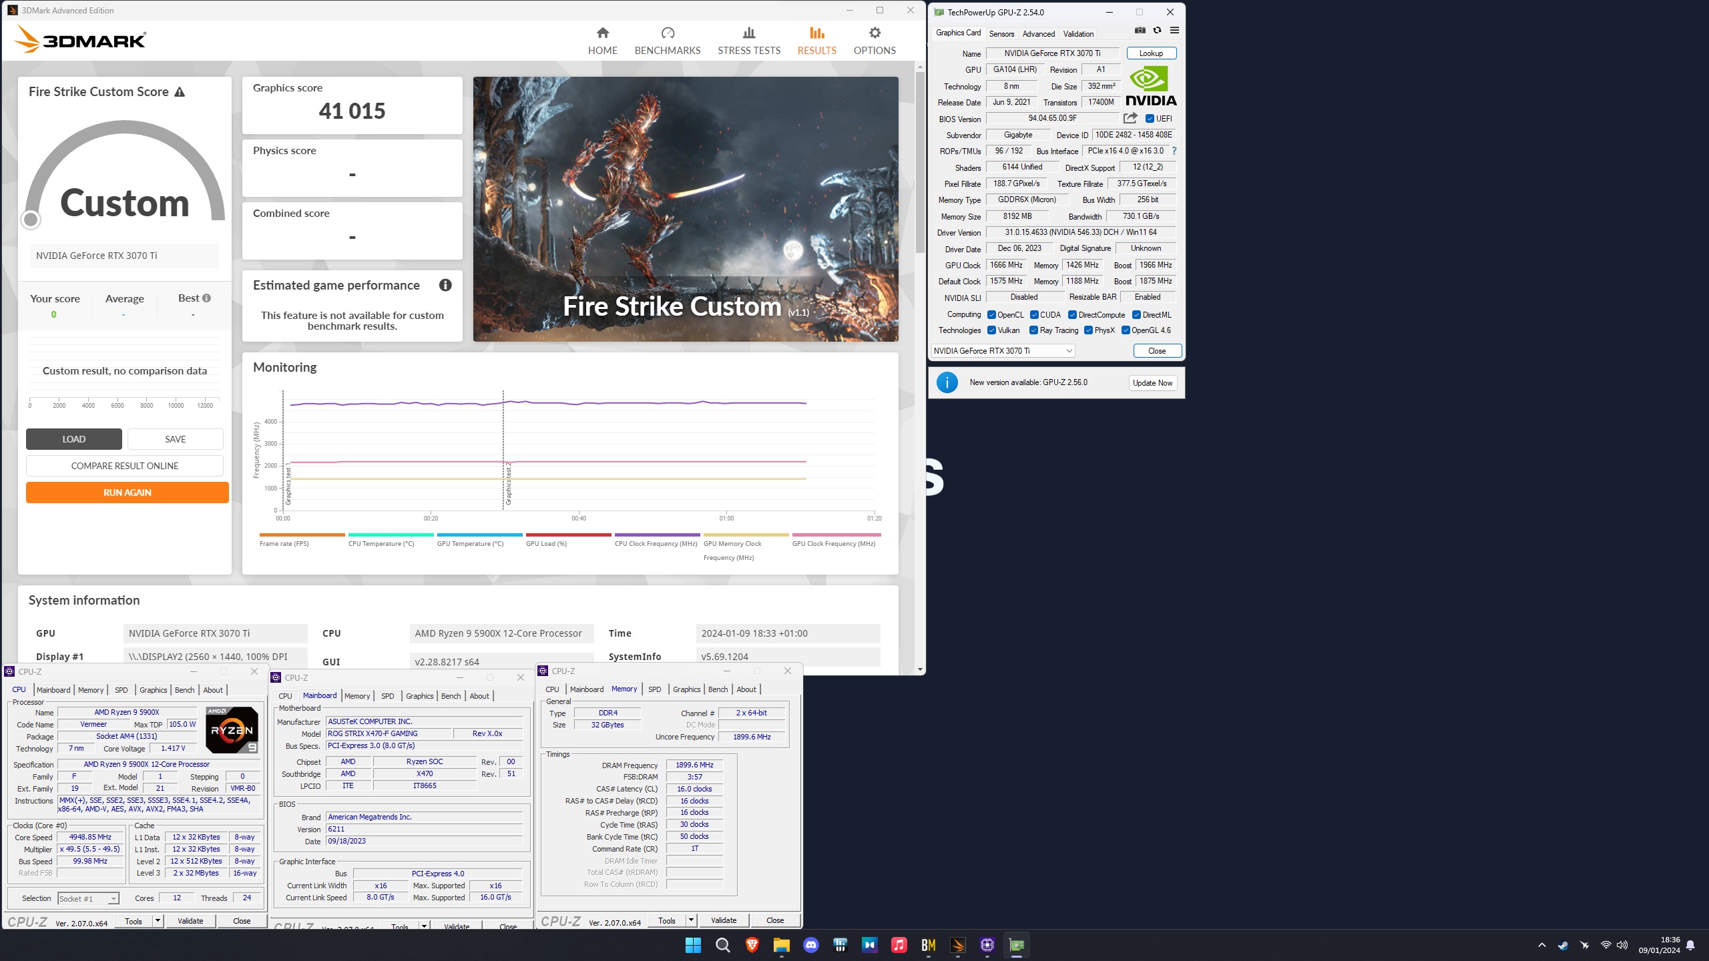Click the Validate button in CPU-Z Memory window
Viewport: 1709px width, 961px height.
click(724, 920)
